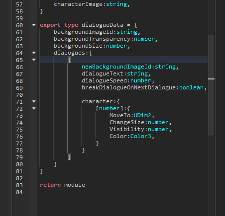Collapse the fold arrow on line 60
Screen dimensions: 225x216
[34, 25]
